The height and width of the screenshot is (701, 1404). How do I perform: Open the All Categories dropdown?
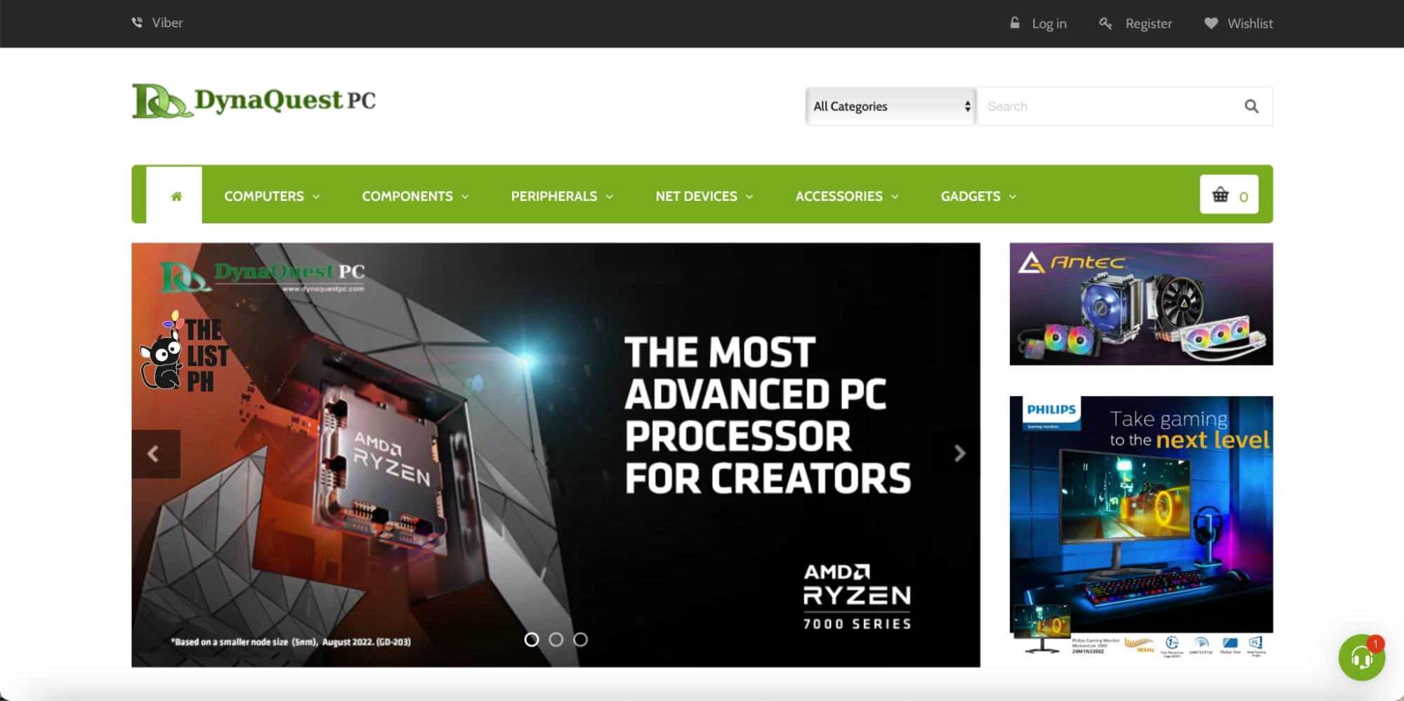click(891, 106)
